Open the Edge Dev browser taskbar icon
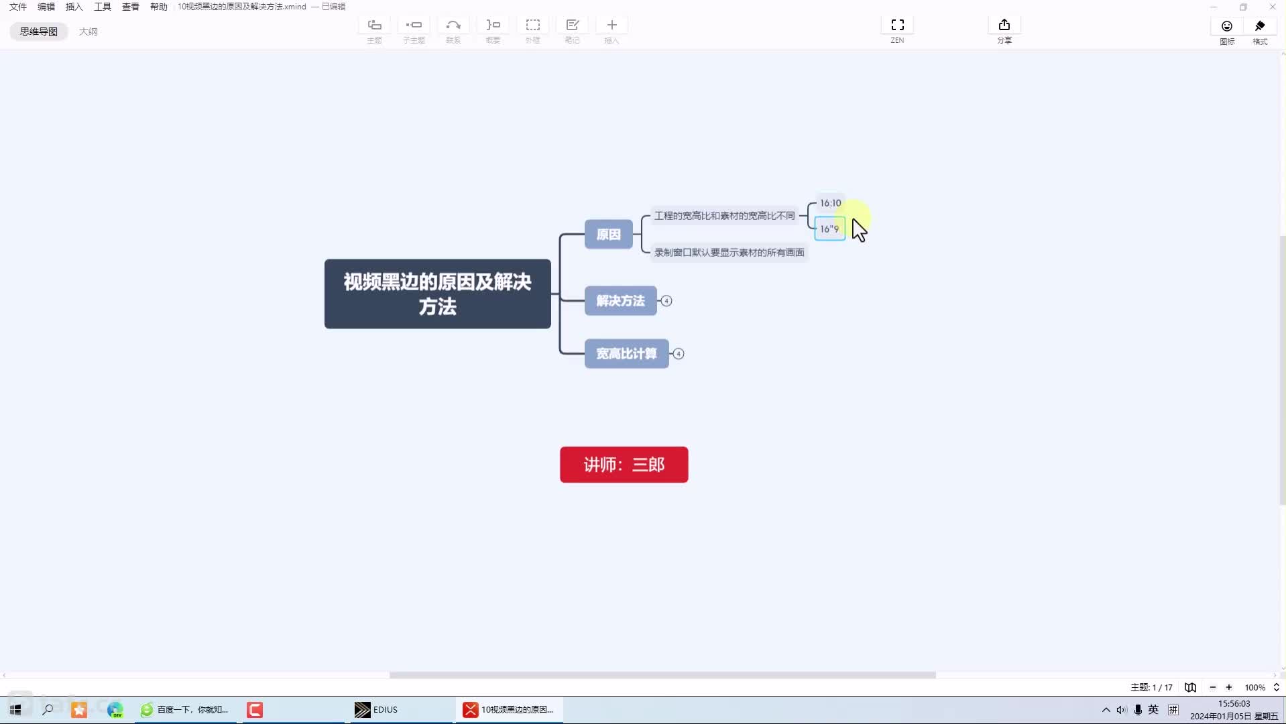 click(x=115, y=709)
